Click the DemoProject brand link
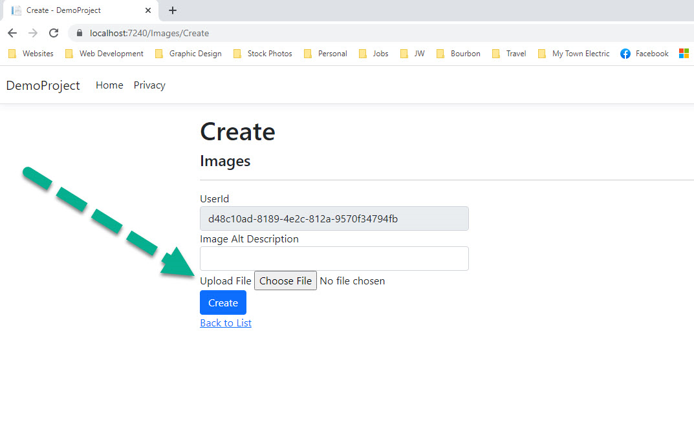The width and height of the screenshot is (694, 424). point(43,85)
